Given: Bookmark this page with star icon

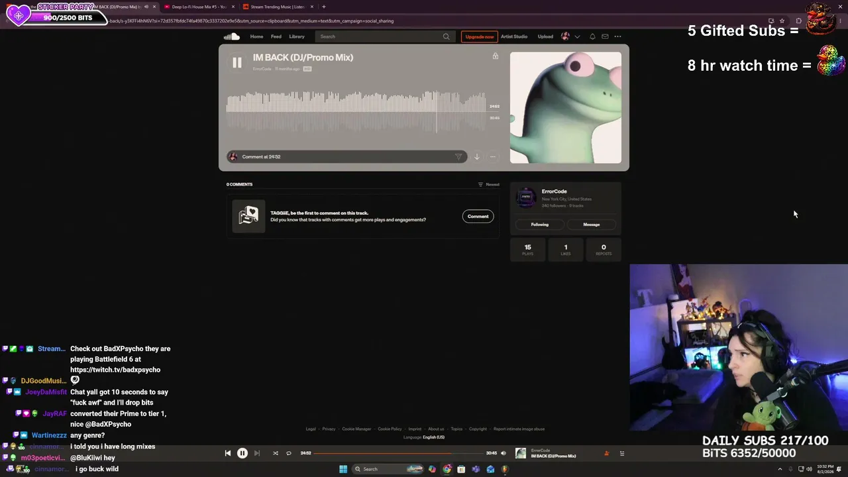Looking at the screenshot, I should (x=782, y=21).
